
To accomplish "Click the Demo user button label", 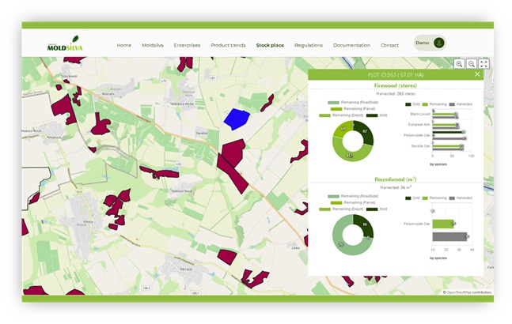I will pyautogui.click(x=422, y=43).
